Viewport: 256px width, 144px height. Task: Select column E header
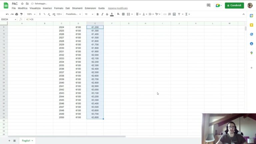pyautogui.click(x=95, y=23)
